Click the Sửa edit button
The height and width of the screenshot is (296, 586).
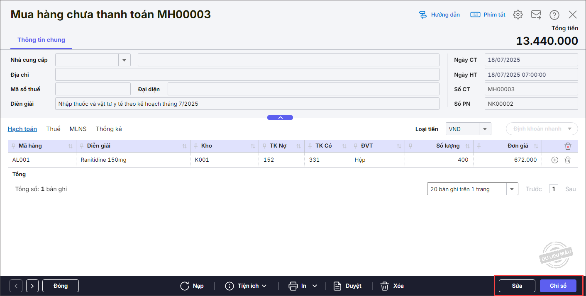click(517, 286)
